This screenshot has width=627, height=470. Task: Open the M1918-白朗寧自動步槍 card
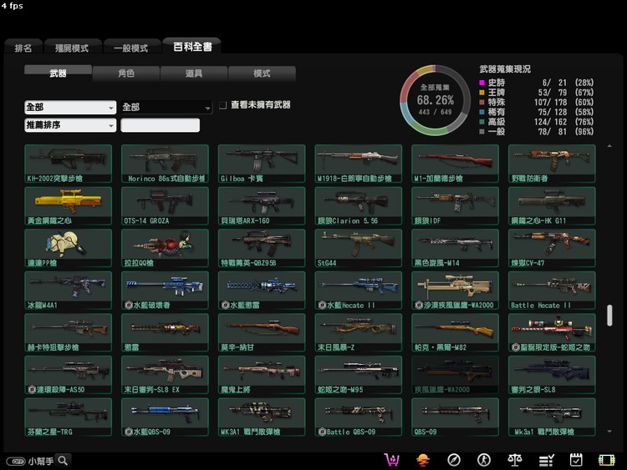tap(359, 164)
